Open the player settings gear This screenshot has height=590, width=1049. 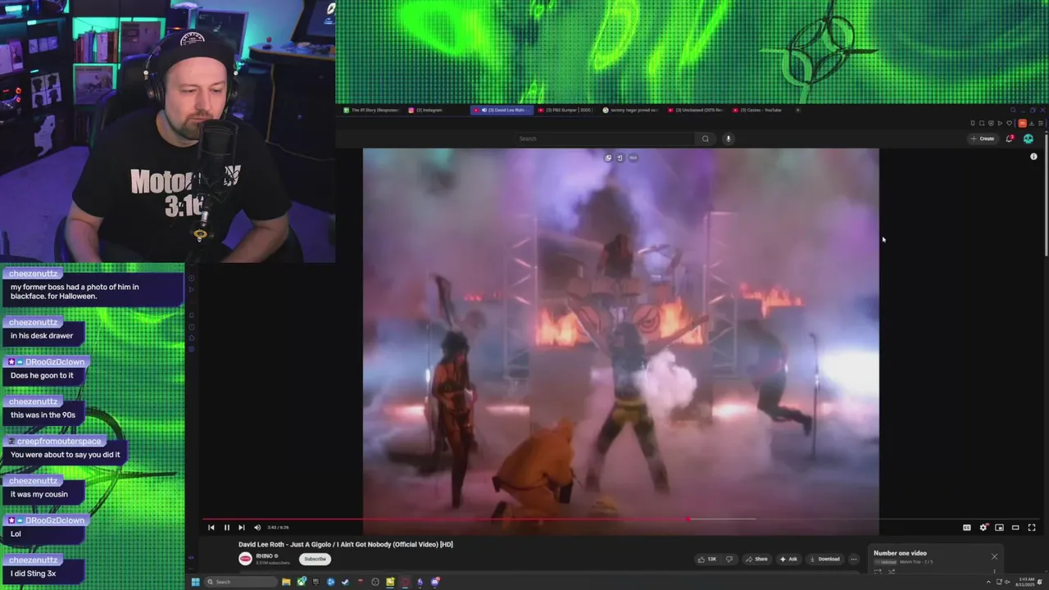(983, 528)
